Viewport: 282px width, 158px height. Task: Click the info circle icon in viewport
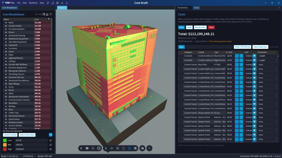149,148
